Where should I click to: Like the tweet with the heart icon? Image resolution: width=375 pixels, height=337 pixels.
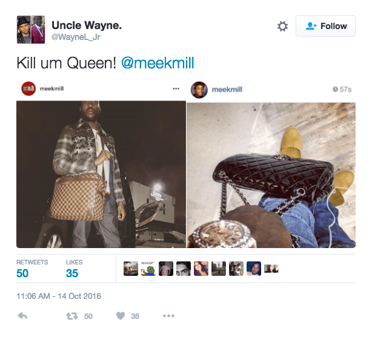(121, 316)
